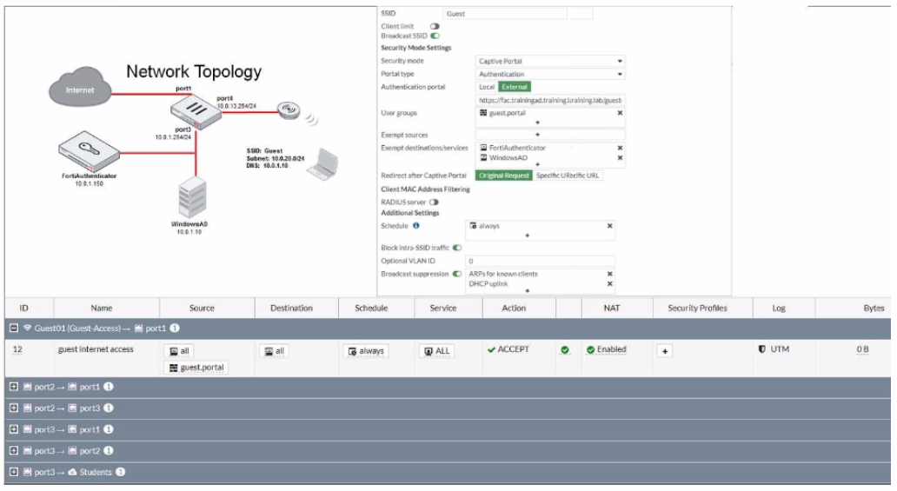Viewport: 897px width, 491px height.
Task: Toggle the Broadcast suppression switch
Action: click(457, 274)
